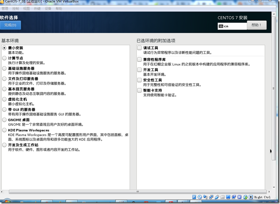
Task: Click the description 执行计算及处理的安装。
Action: coord(27,63)
